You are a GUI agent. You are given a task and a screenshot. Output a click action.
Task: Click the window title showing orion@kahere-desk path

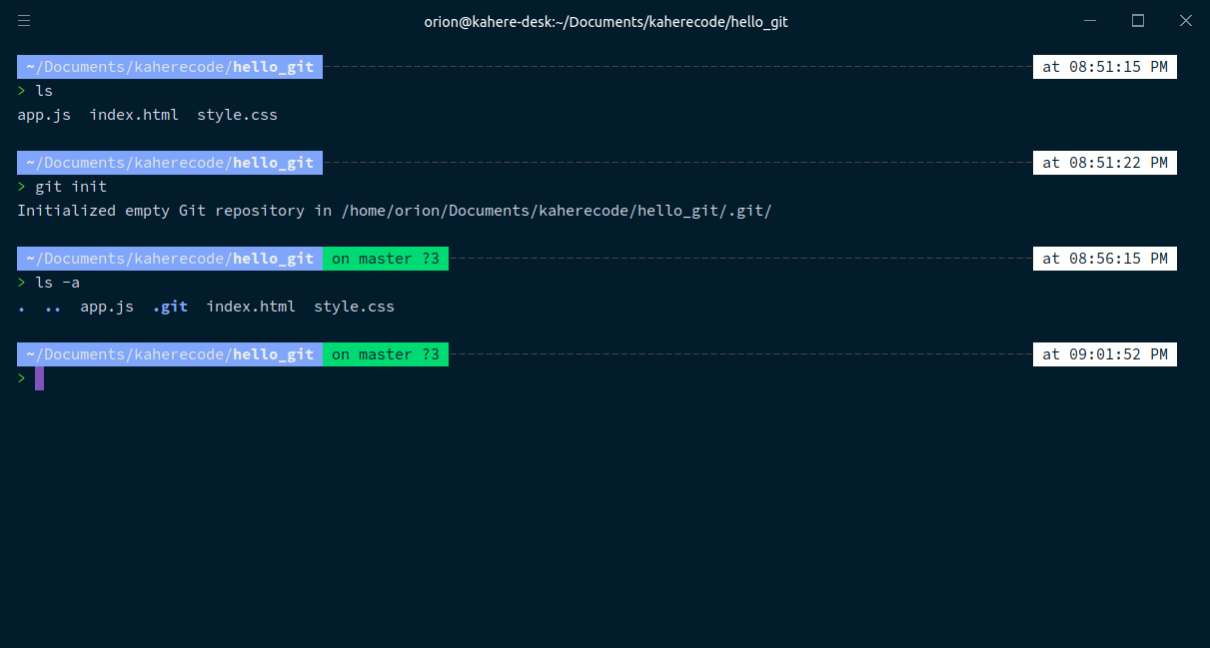coord(605,21)
